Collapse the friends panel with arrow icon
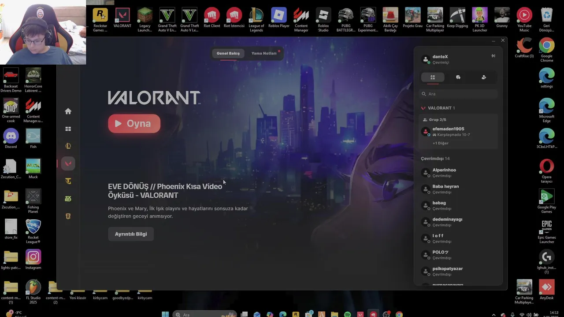This screenshot has height=317, width=564. 493,56
